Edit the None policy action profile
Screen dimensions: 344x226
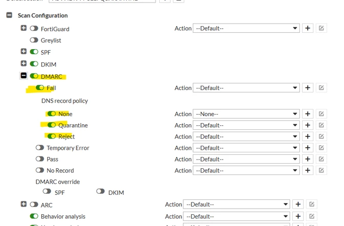(321, 114)
